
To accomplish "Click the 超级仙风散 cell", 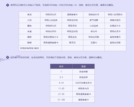I will click(115, 43).
